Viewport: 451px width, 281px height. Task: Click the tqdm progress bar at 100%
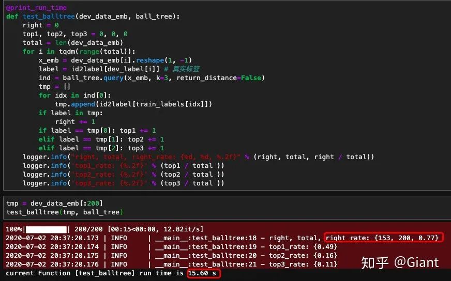(x=46, y=229)
